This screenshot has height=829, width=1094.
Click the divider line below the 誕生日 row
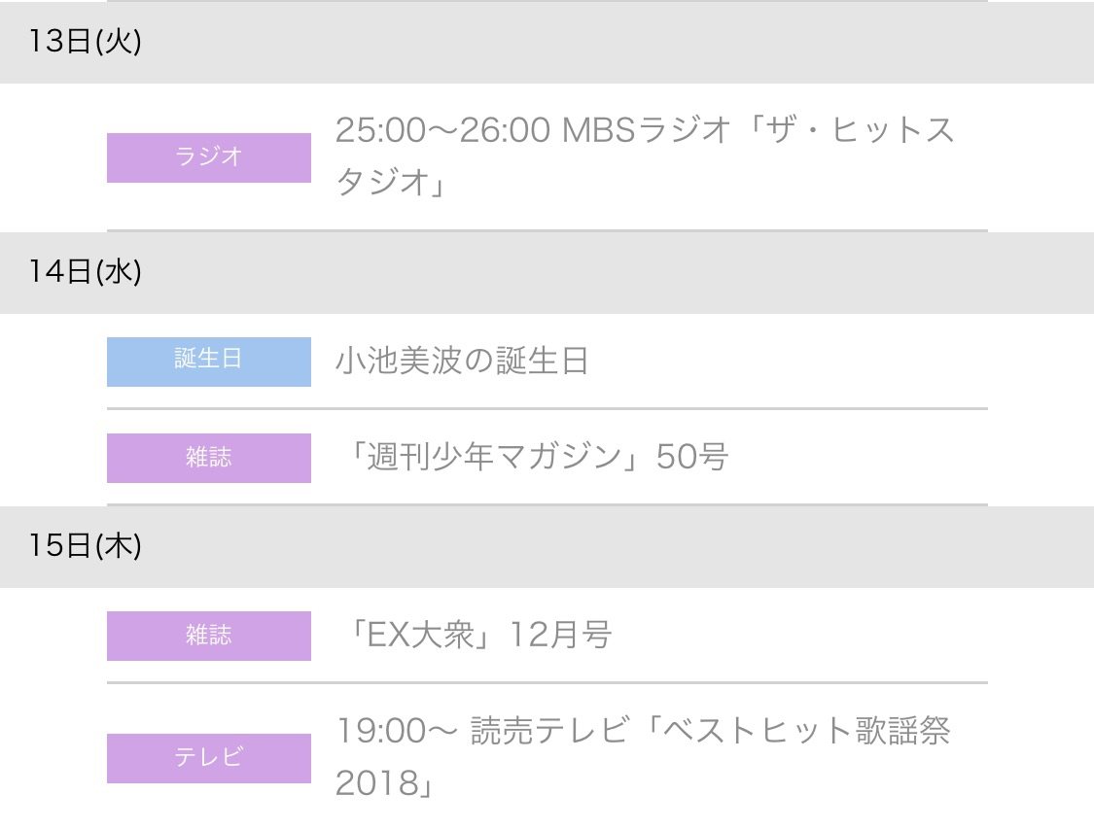[547, 408]
